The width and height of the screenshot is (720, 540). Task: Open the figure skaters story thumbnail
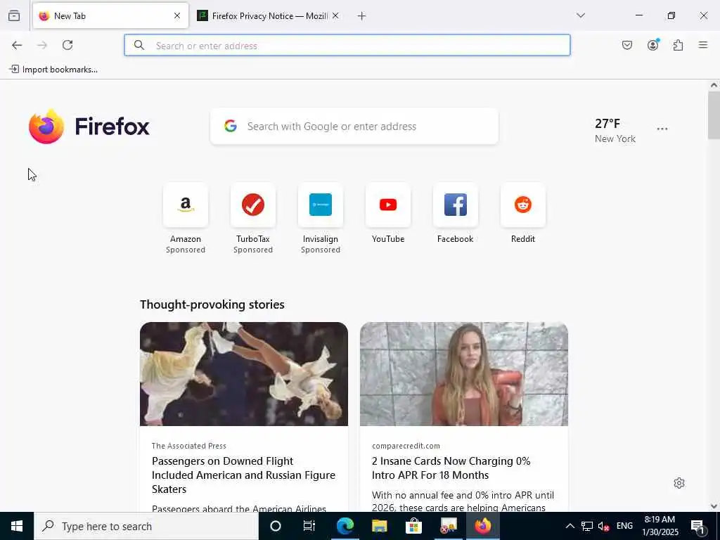244,374
